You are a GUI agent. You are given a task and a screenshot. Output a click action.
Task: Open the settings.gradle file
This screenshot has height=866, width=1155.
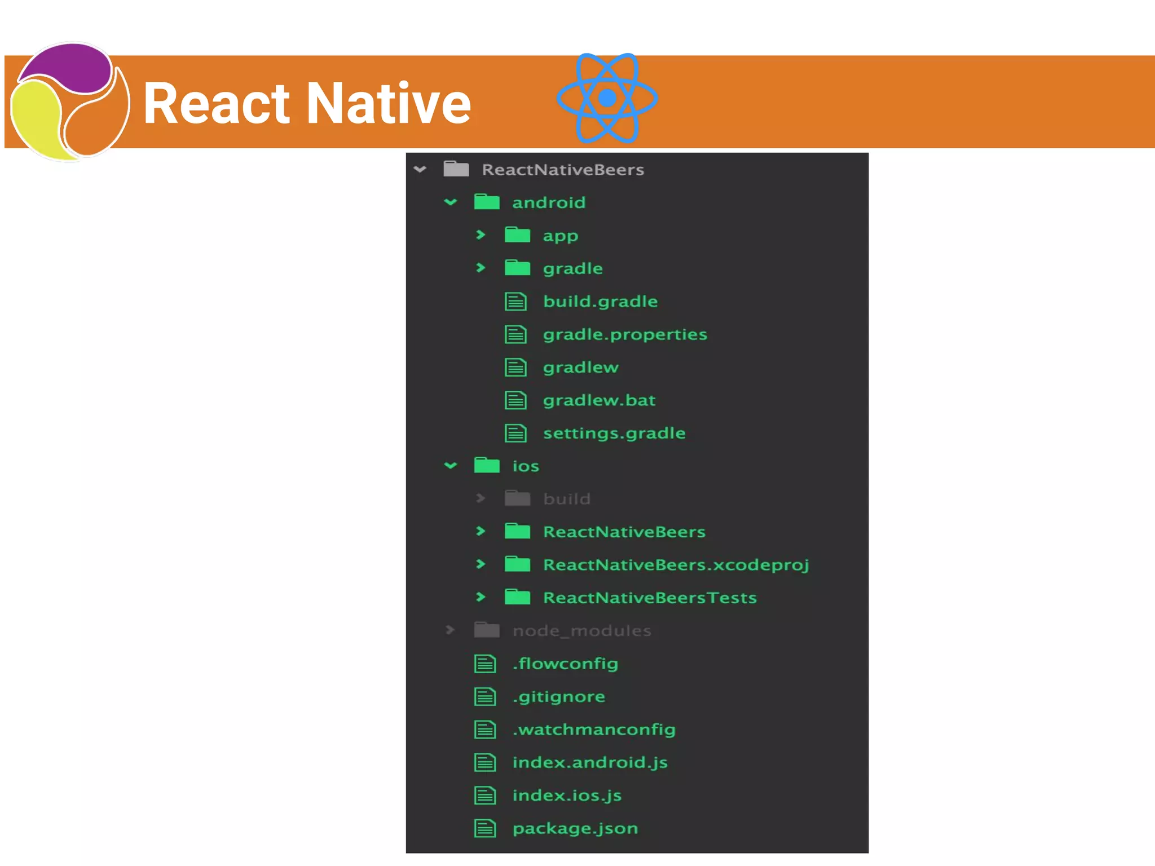click(x=614, y=434)
